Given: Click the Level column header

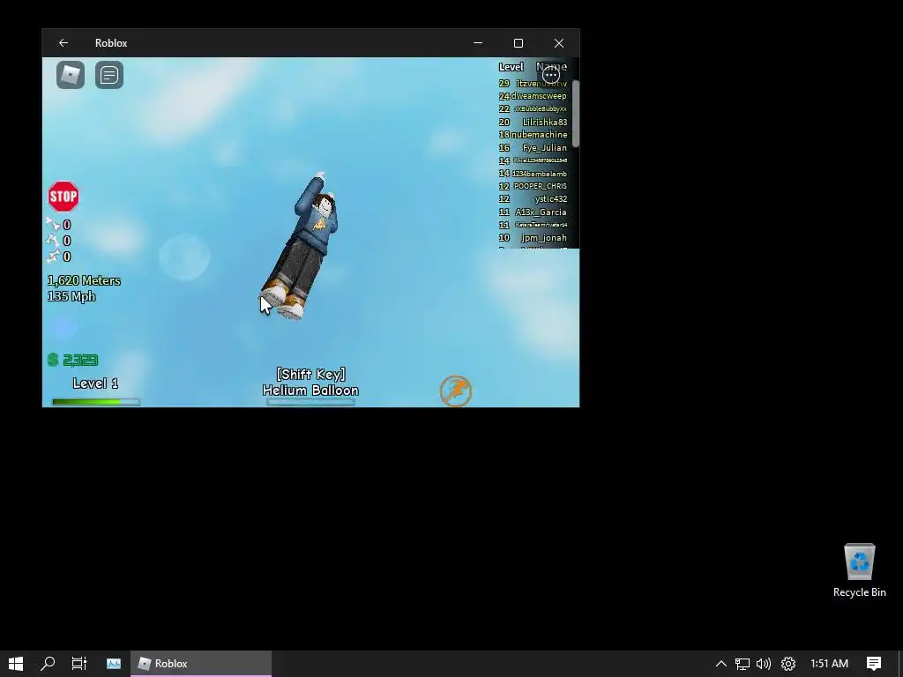Looking at the screenshot, I should pyautogui.click(x=511, y=67).
